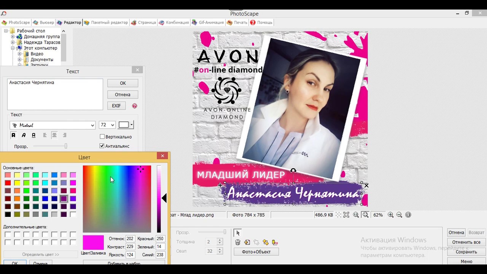Open the PhotoScape tab
The width and height of the screenshot is (487, 274).
tap(16, 22)
